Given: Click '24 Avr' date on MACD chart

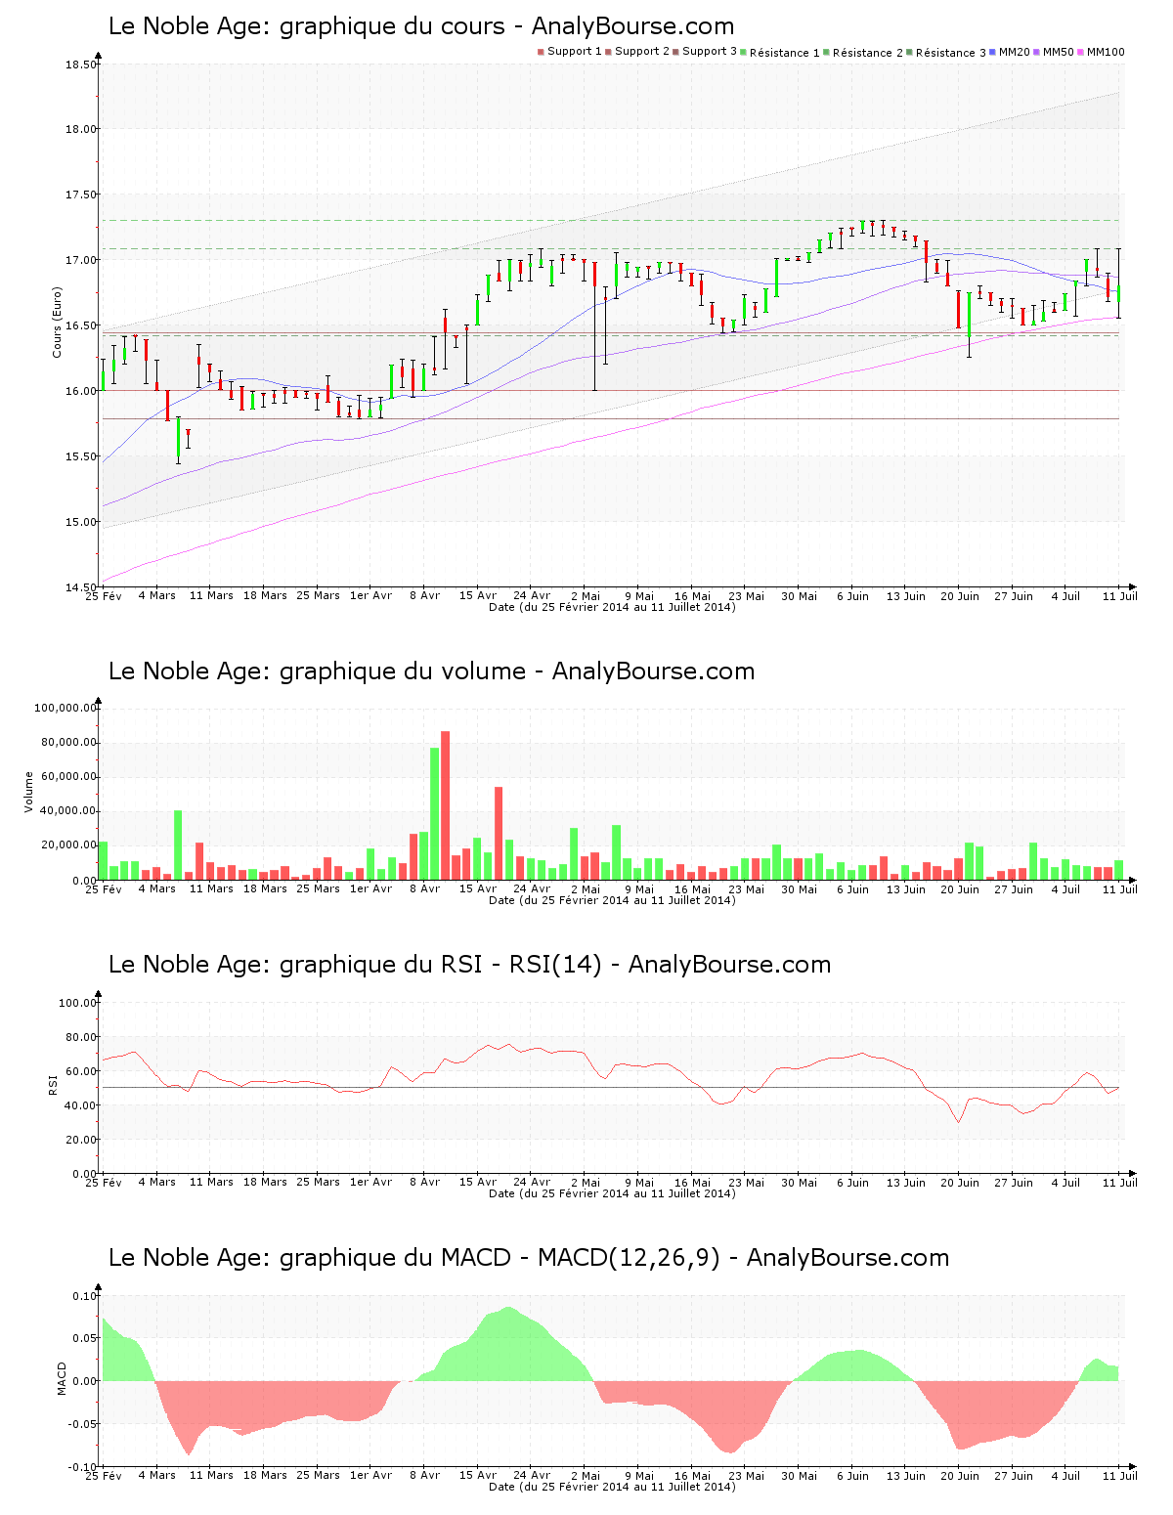Looking at the screenshot, I should (x=532, y=1475).
